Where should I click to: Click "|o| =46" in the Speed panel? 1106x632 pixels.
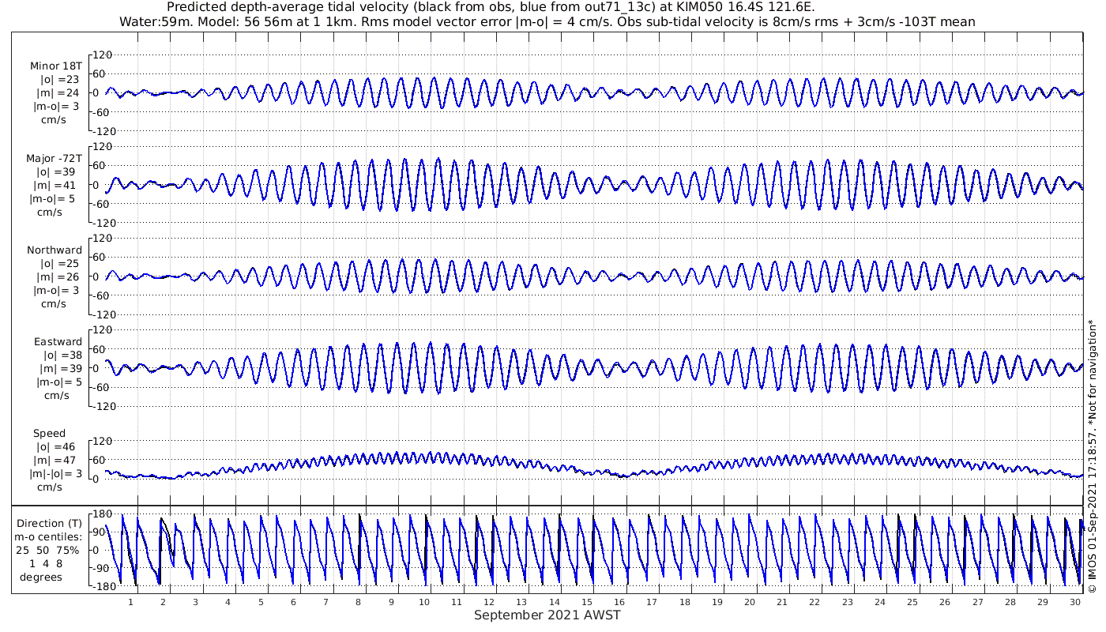pyautogui.click(x=60, y=447)
